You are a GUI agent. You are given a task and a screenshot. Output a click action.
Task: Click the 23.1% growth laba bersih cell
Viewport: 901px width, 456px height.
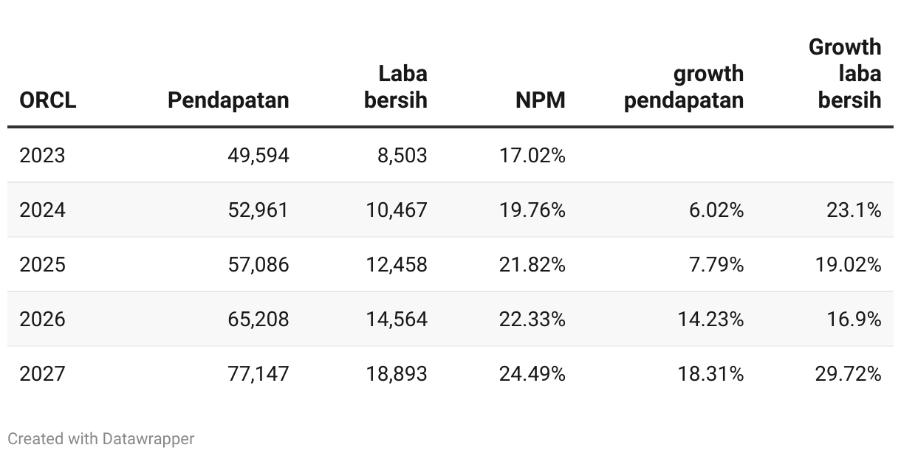tap(854, 210)
